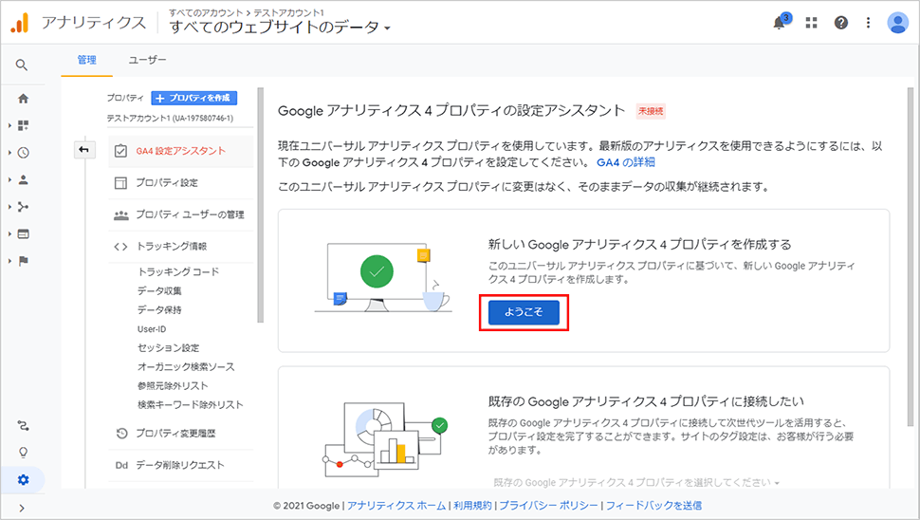
Task: Click the GA4 設定アシスタント checklist icon
Action: (x=120, y=151)
